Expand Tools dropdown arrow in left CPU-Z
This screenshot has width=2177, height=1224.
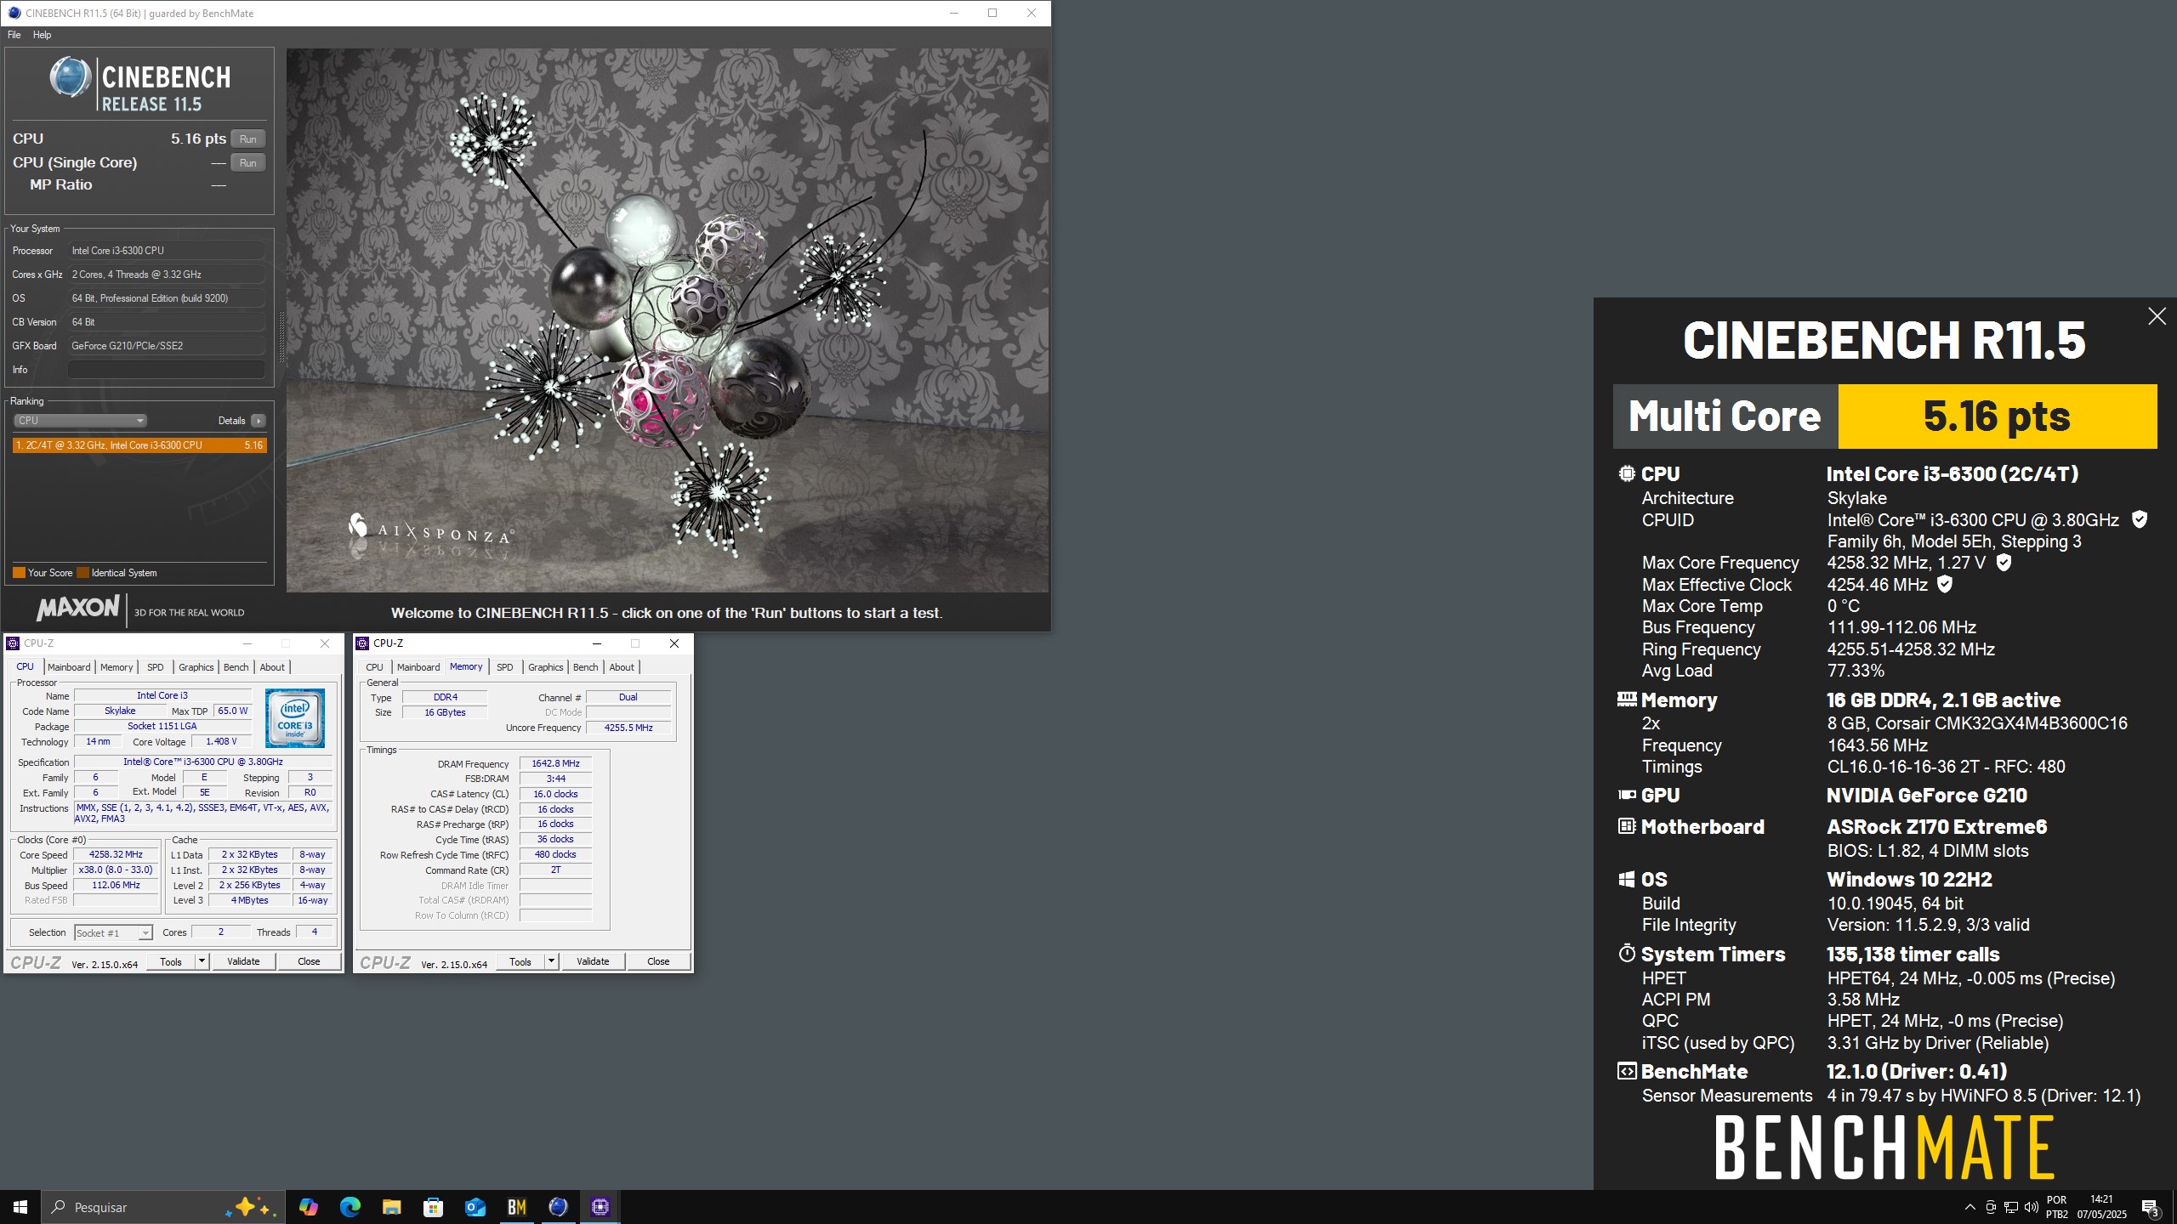pos(202,961)
